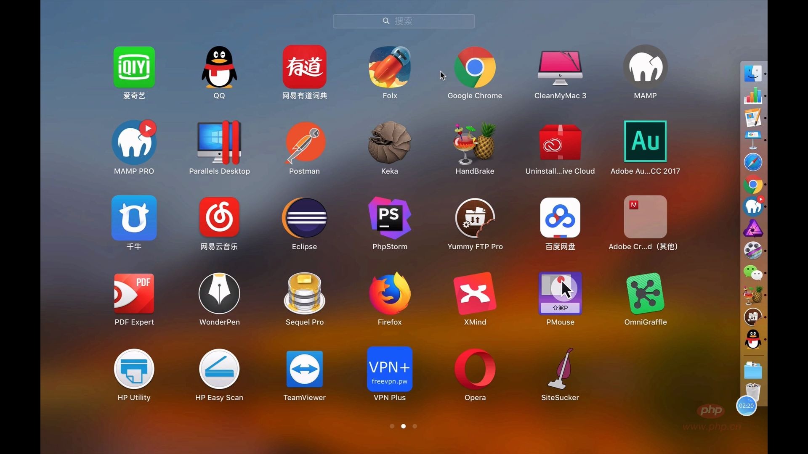Viewport: 808px width, 454px height.
Task: Click the HandBrake icon in the Dock
Action: (x=753, y=295)
